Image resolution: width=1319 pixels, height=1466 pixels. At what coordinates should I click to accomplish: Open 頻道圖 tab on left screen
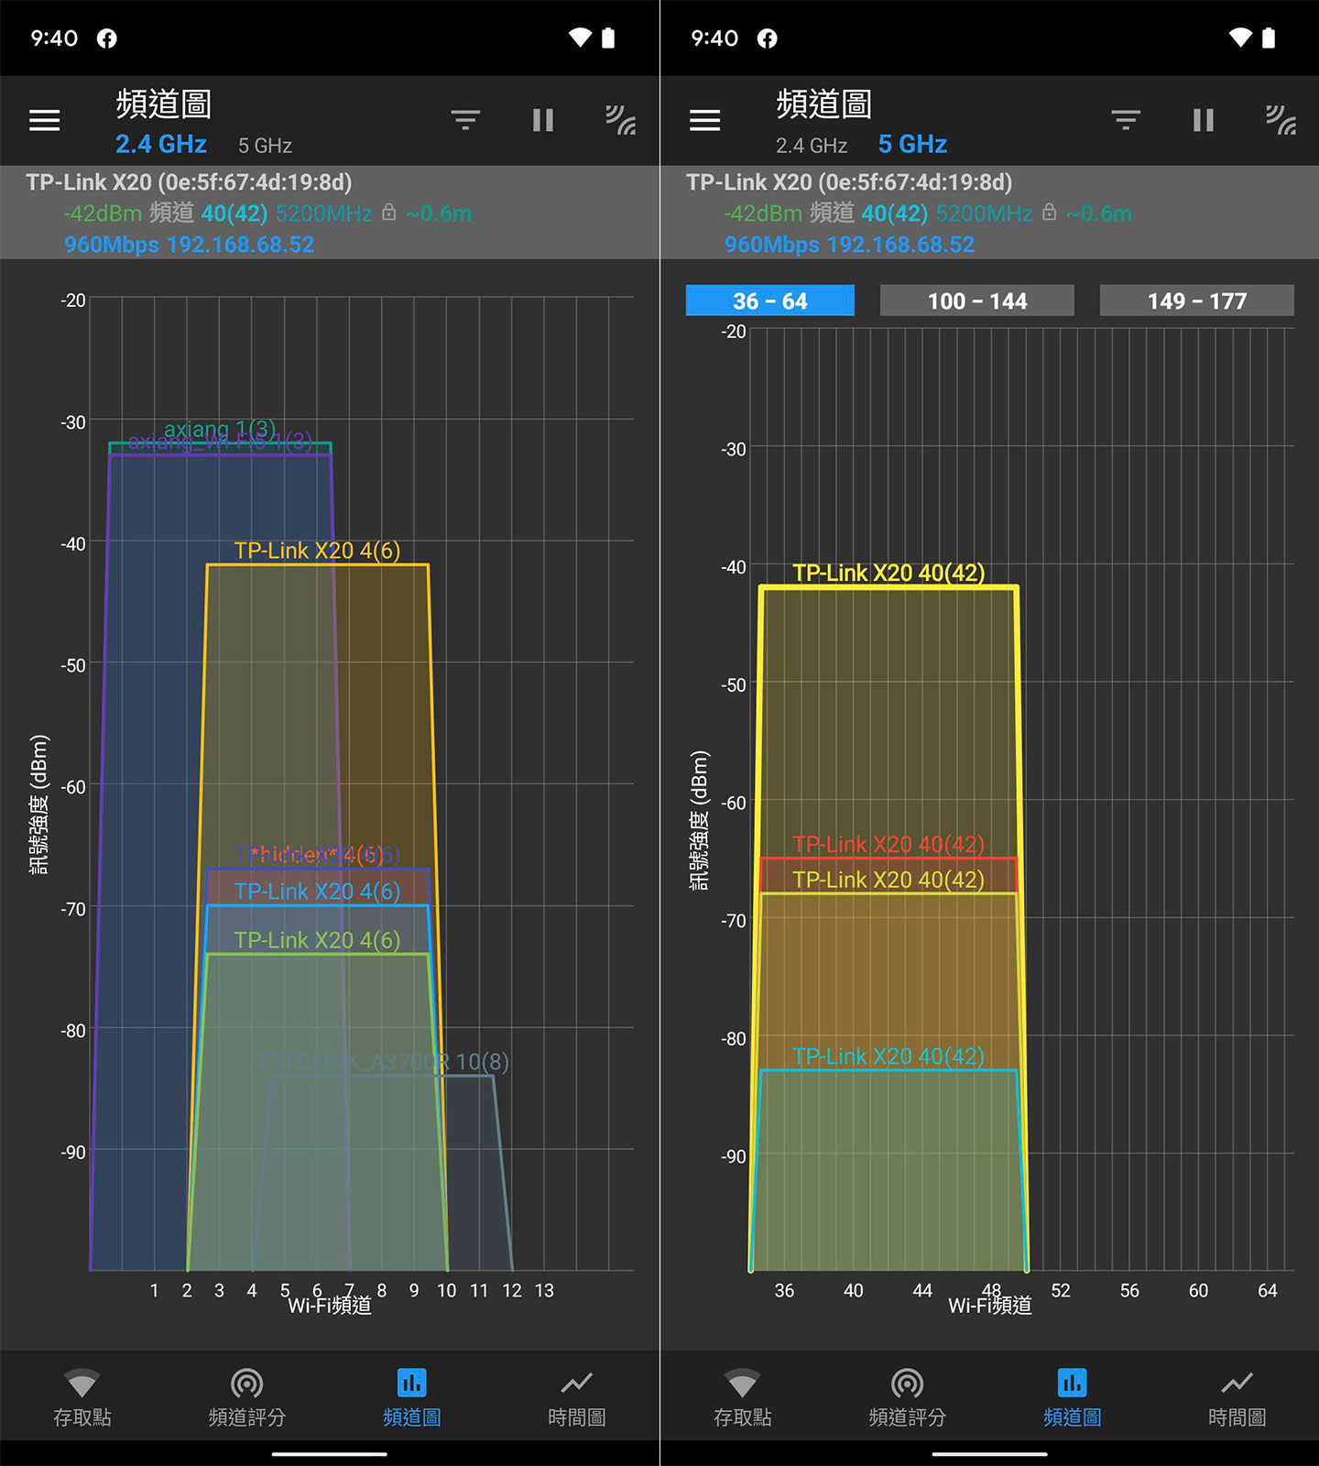click(412, 1398)
